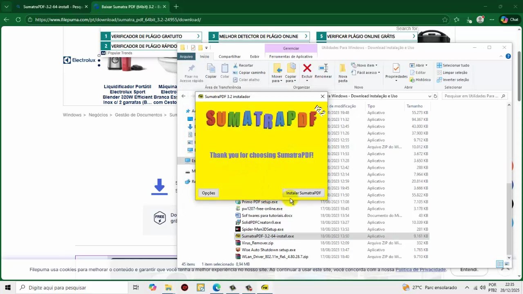Open the Windows Start menu

click(7, 287)
